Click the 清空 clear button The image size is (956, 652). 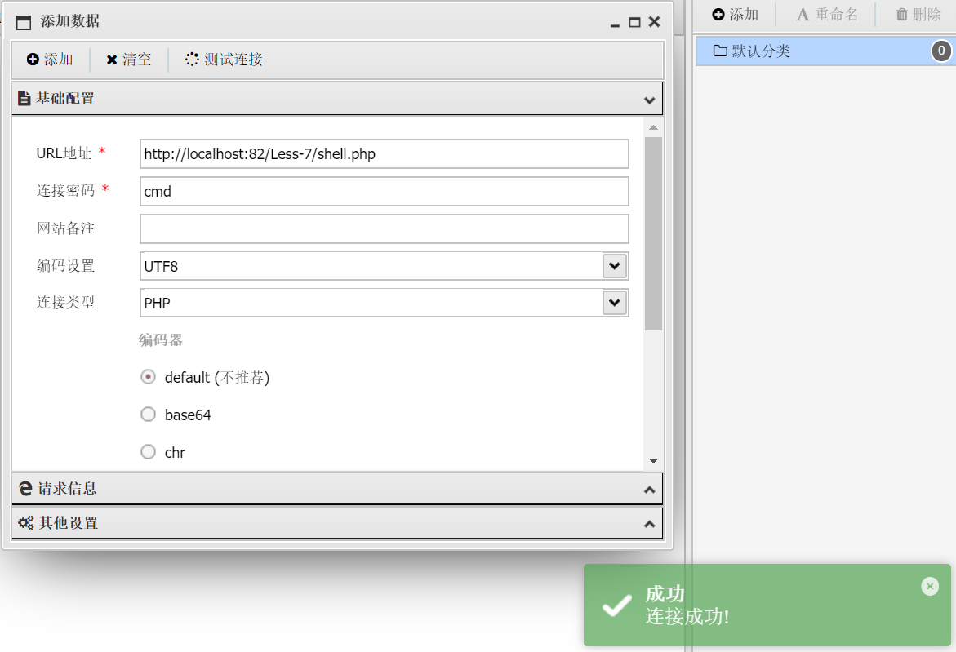[128, 60]
